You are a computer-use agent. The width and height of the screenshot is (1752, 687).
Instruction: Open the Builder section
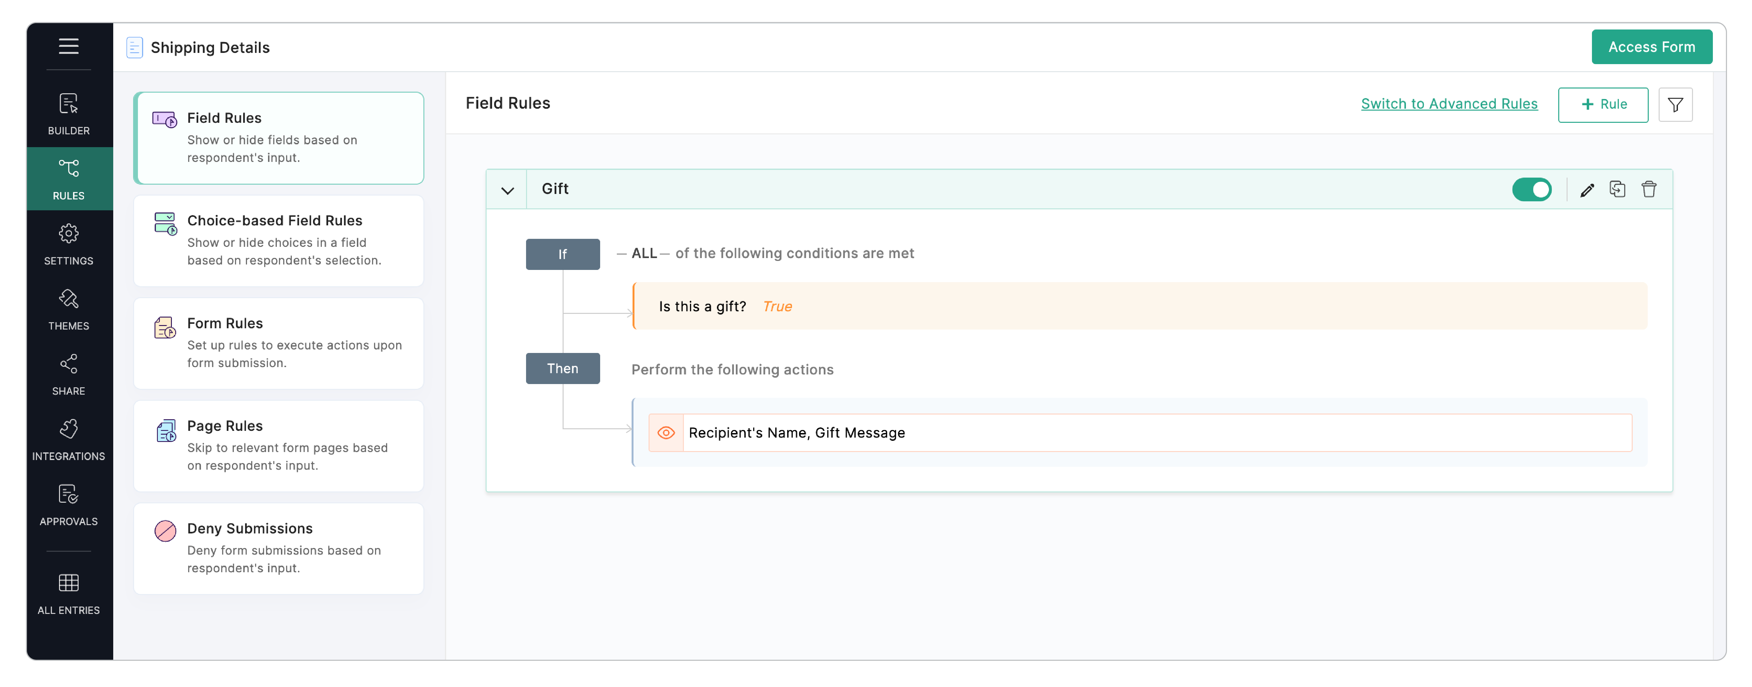tap(69, 113)
